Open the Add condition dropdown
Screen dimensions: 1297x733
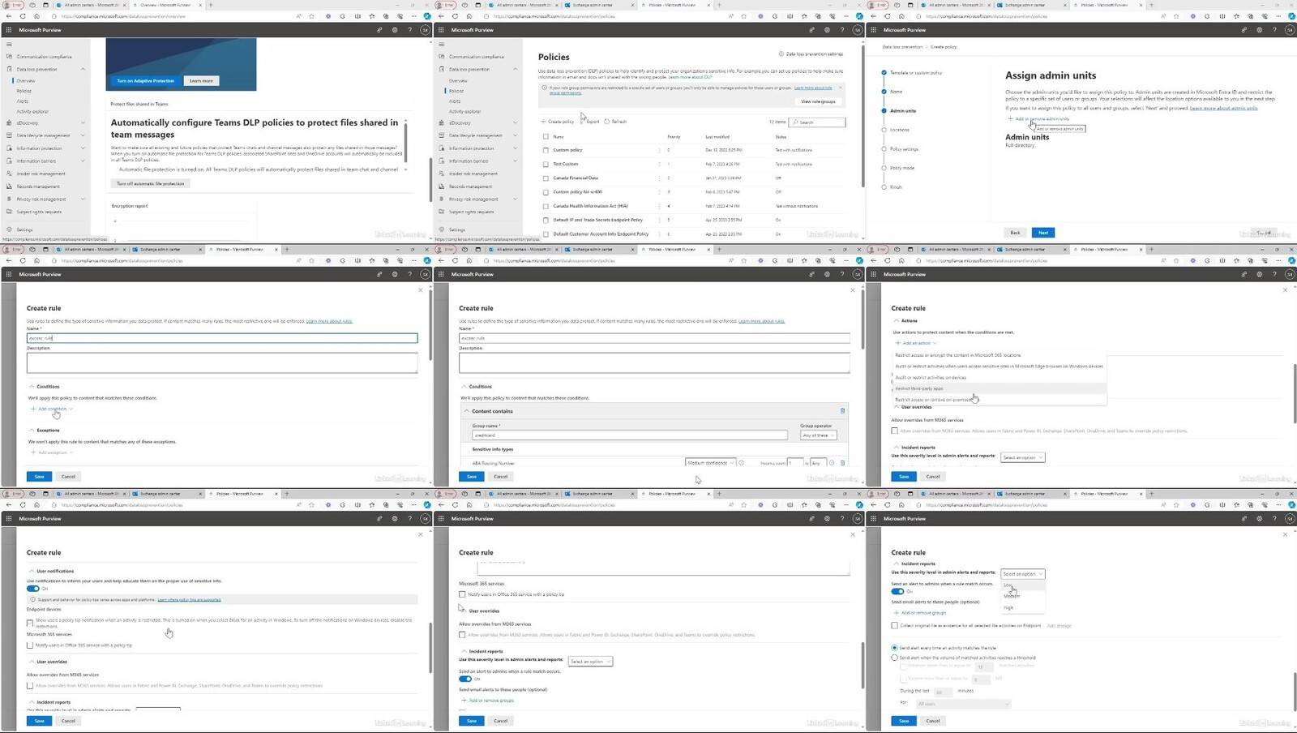click(x=52, y=409)
